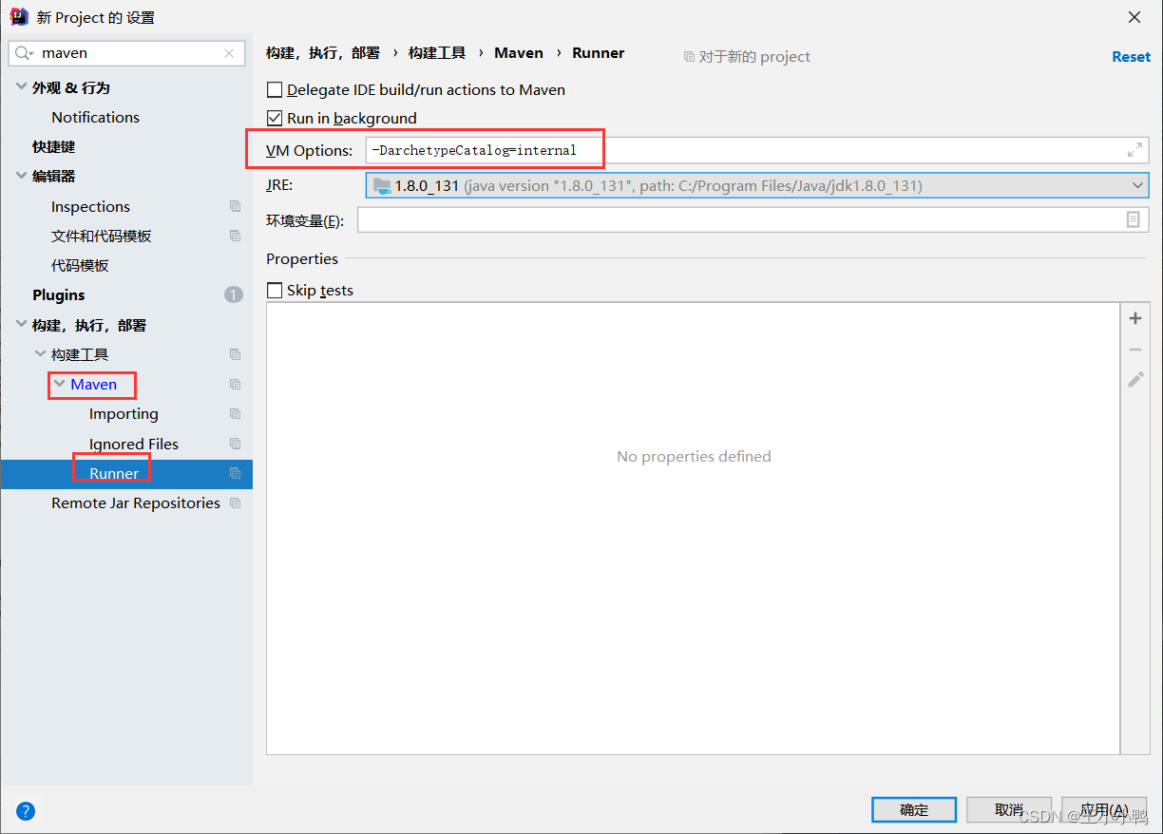Image resolution: width=1163 pixels, height=834 pixels.
Task: Open Remote Jar Repositories page
Action: [136, 502]
